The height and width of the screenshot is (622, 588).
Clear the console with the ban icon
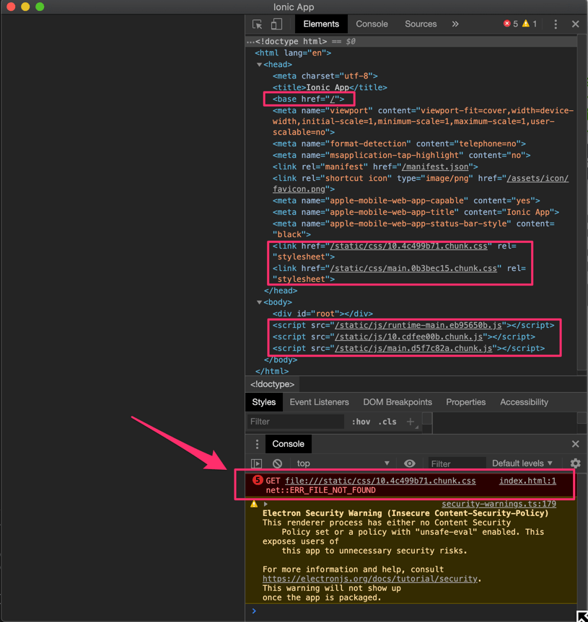(277, 463)
